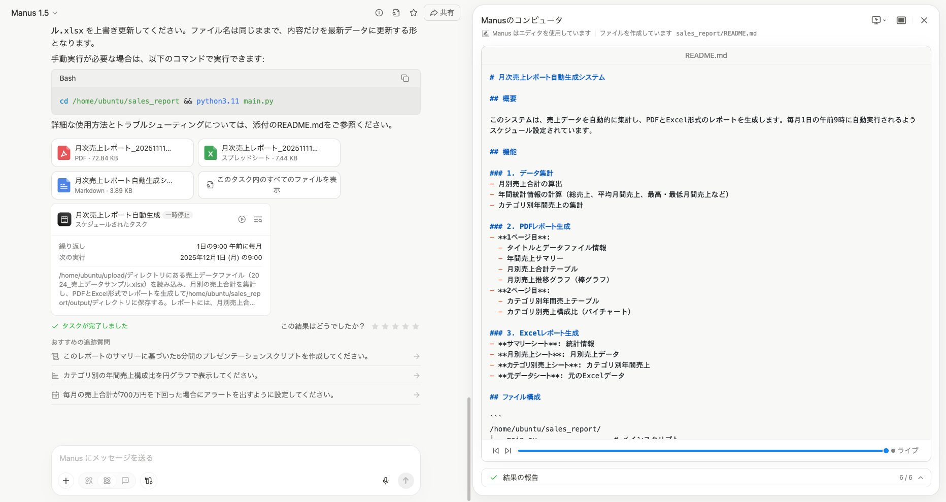Open the task info icon
Image resolution: width=946 pixels, height=502 pixels.
point(379,13)
